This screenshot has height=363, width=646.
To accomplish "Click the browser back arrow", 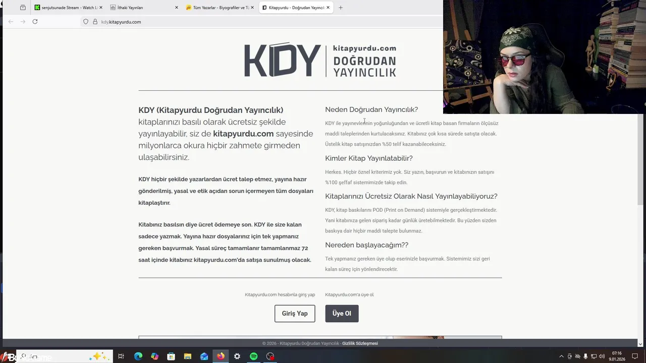I will pos(11,22).
